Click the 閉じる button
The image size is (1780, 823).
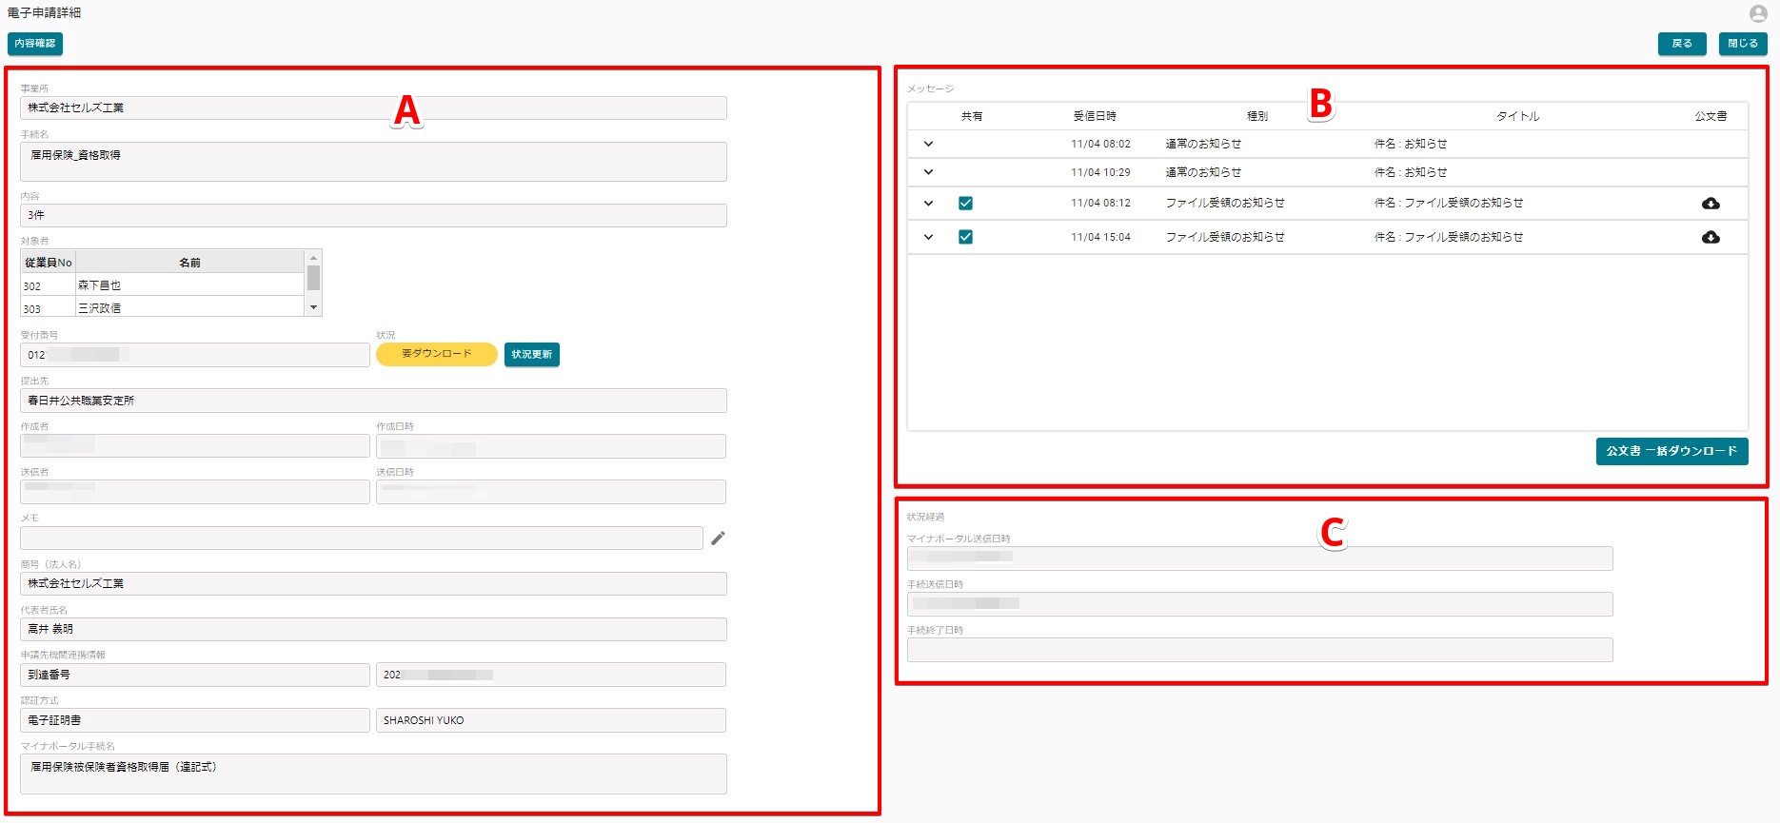click(1743, 44)
